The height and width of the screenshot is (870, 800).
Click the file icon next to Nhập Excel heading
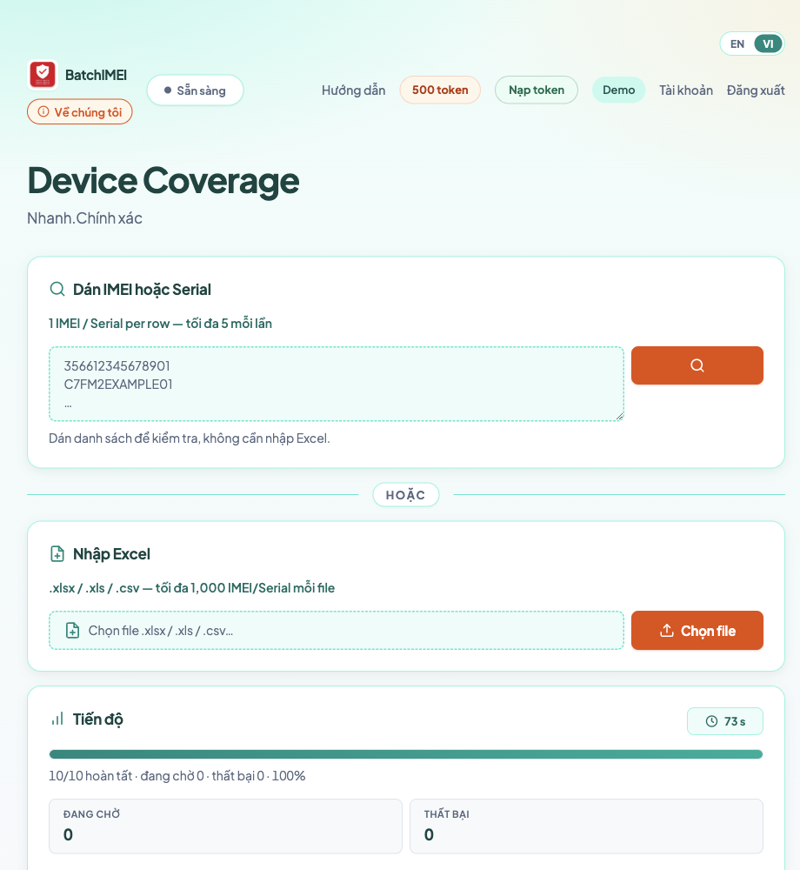57,553
